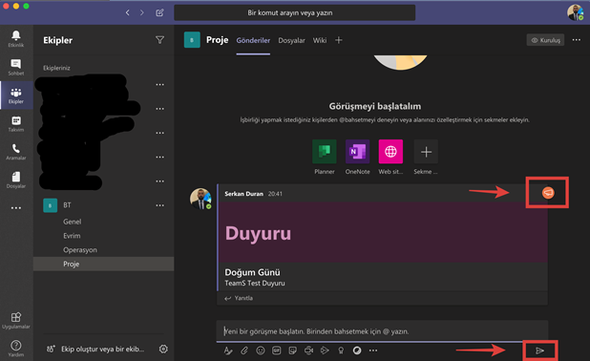The image size is (590, 361).
Task: Switch to the Dosyalar tab
Action: (x=291, y=40)
